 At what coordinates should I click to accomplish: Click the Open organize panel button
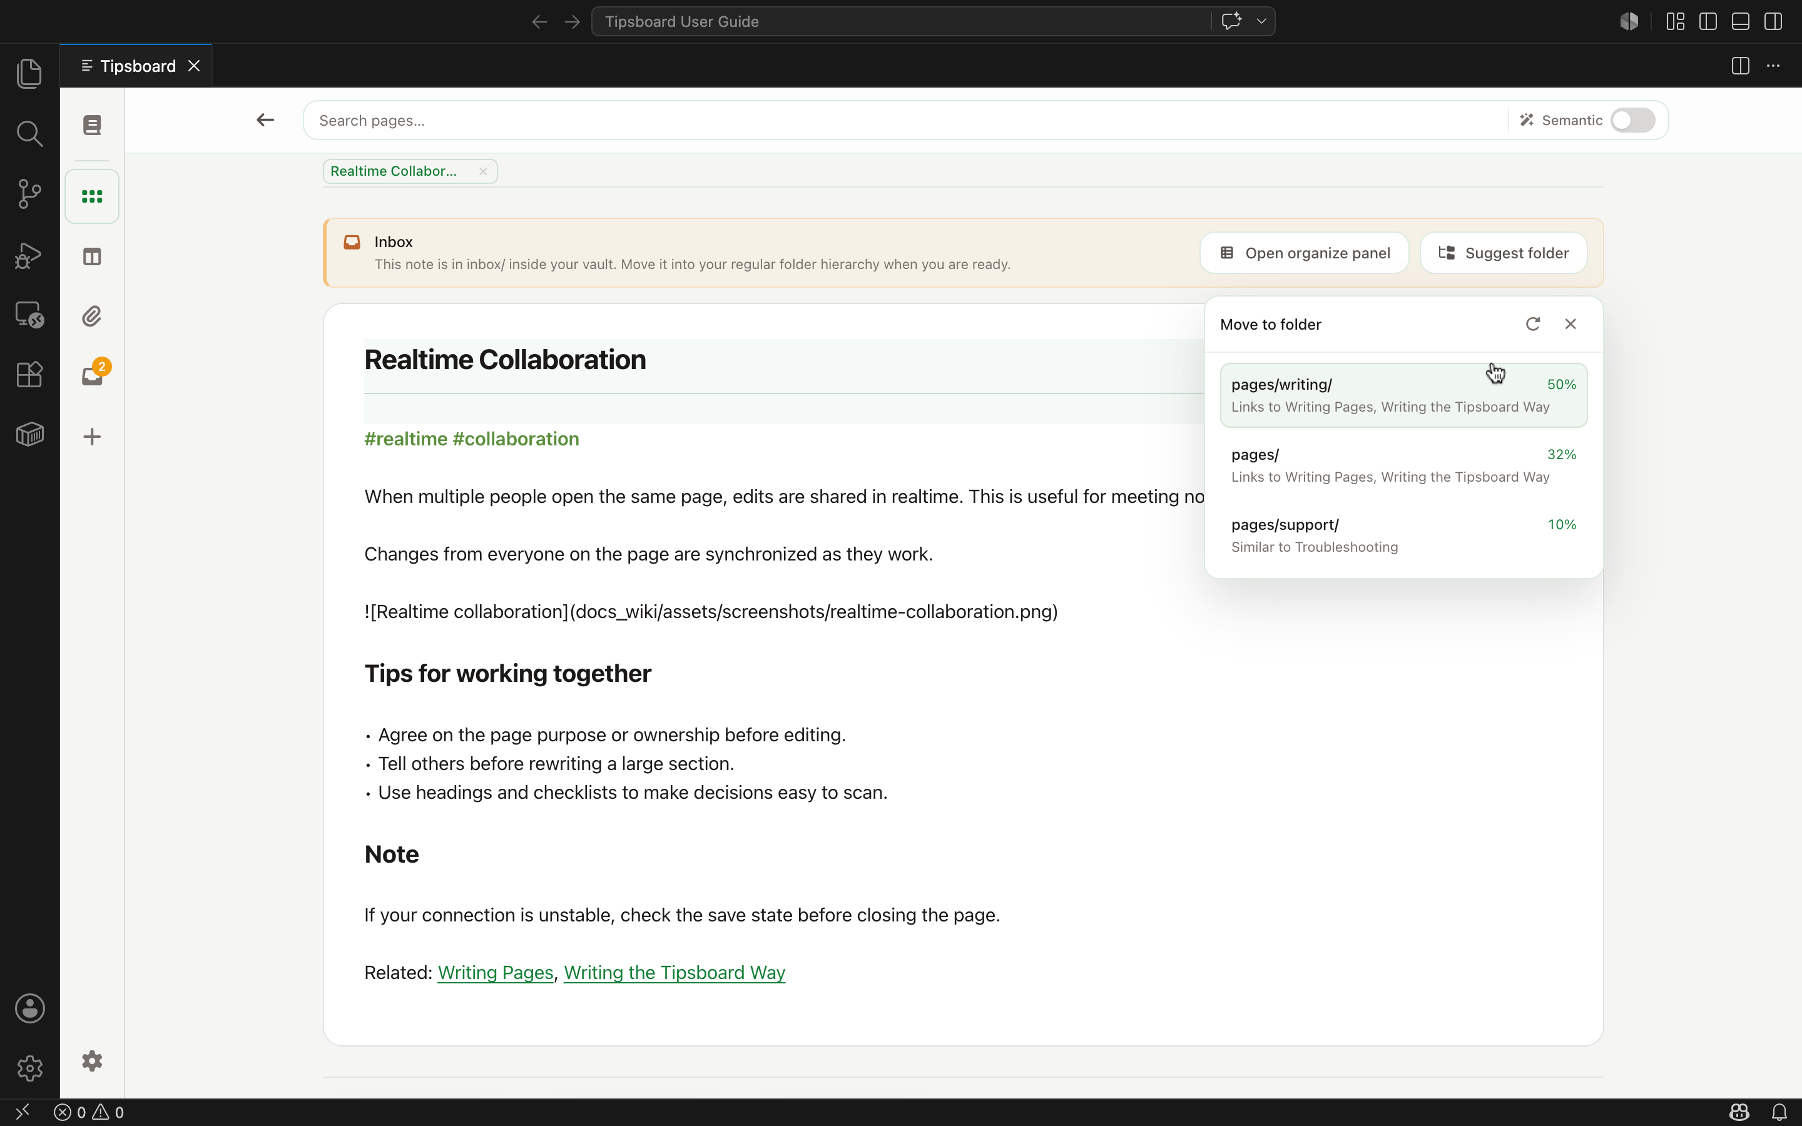coord(1305,253)
